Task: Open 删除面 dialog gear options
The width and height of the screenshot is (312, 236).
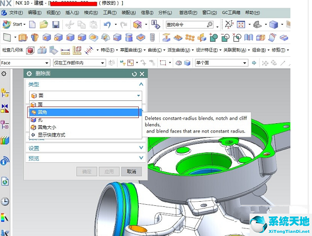Action: [29, 74]
